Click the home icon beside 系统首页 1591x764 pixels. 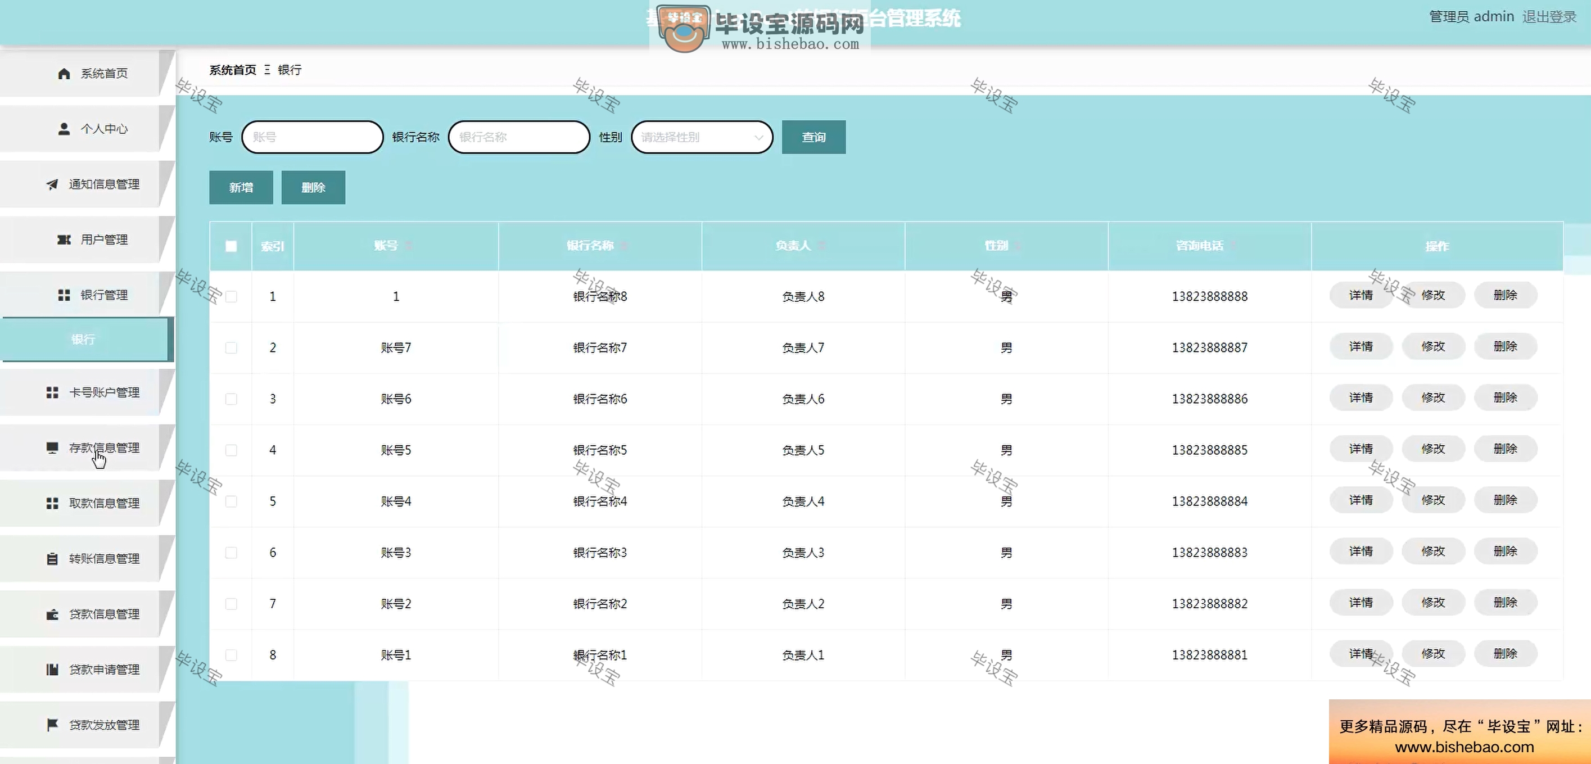64,74
